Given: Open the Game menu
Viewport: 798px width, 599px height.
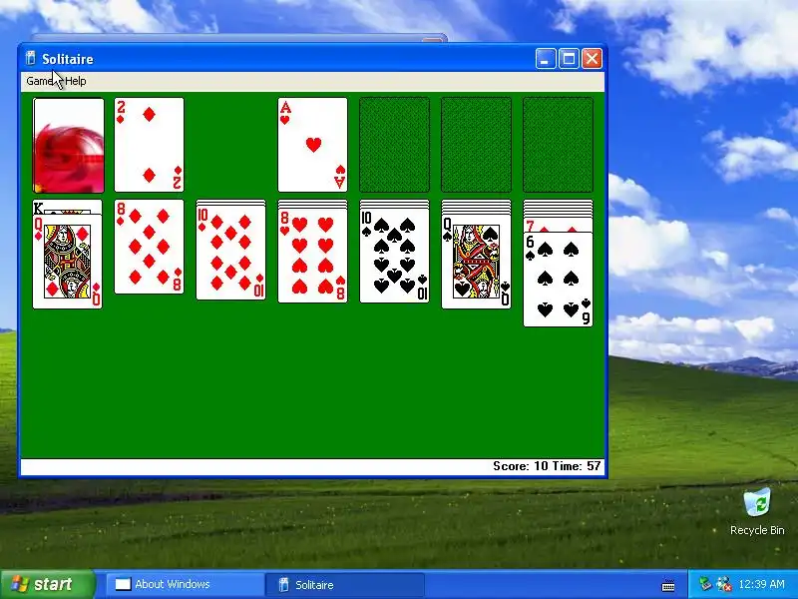Looking at the screenshot, I should pyautogui.click(x=40, y=81).
